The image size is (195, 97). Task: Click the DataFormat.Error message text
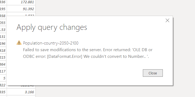click(x=88, y=53)
